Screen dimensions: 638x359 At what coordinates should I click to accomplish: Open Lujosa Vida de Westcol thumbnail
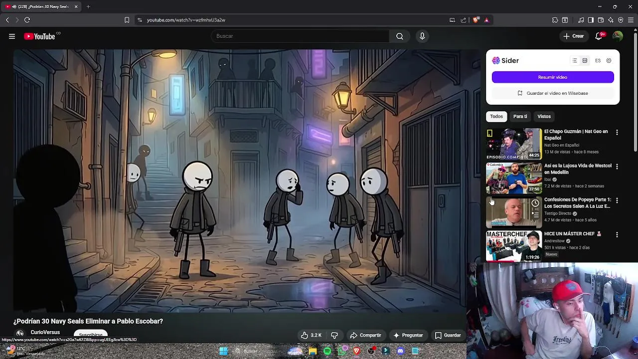(514, 178)
